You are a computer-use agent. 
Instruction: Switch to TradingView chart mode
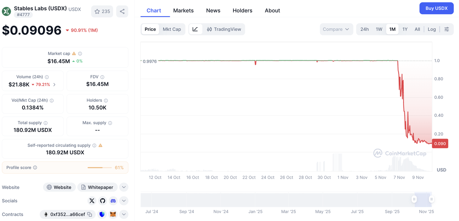pyautogui.click(x=224, y=29)
